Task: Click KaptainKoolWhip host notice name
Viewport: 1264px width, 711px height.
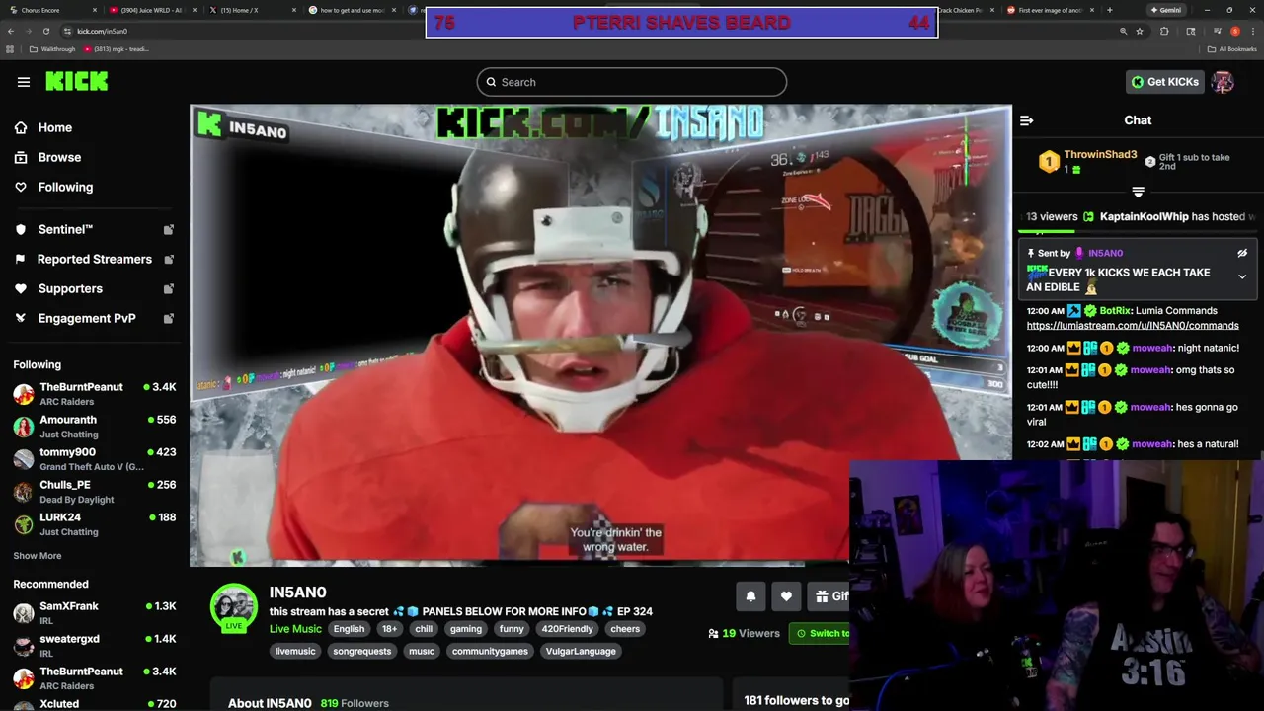Action: pos(1144,216)
